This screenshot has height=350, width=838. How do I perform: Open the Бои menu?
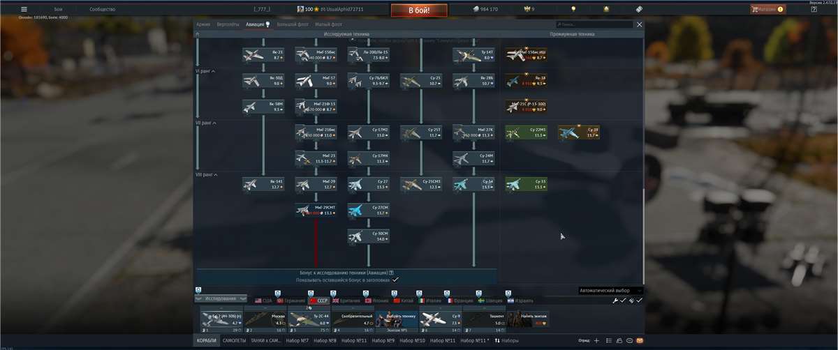tap(58, 10)
